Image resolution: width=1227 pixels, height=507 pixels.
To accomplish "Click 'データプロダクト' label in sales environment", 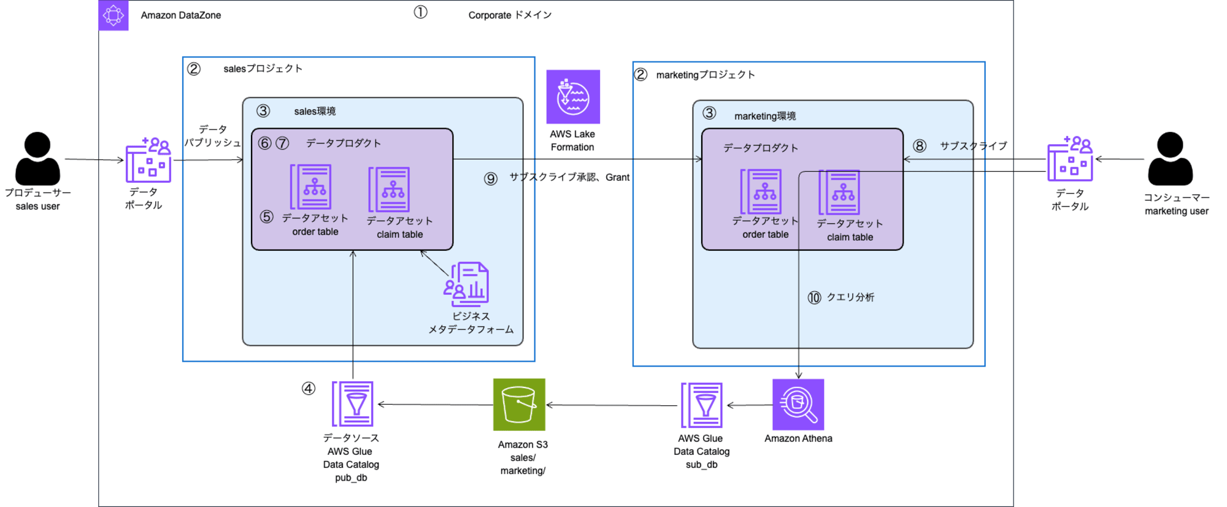I will [344, 143].
